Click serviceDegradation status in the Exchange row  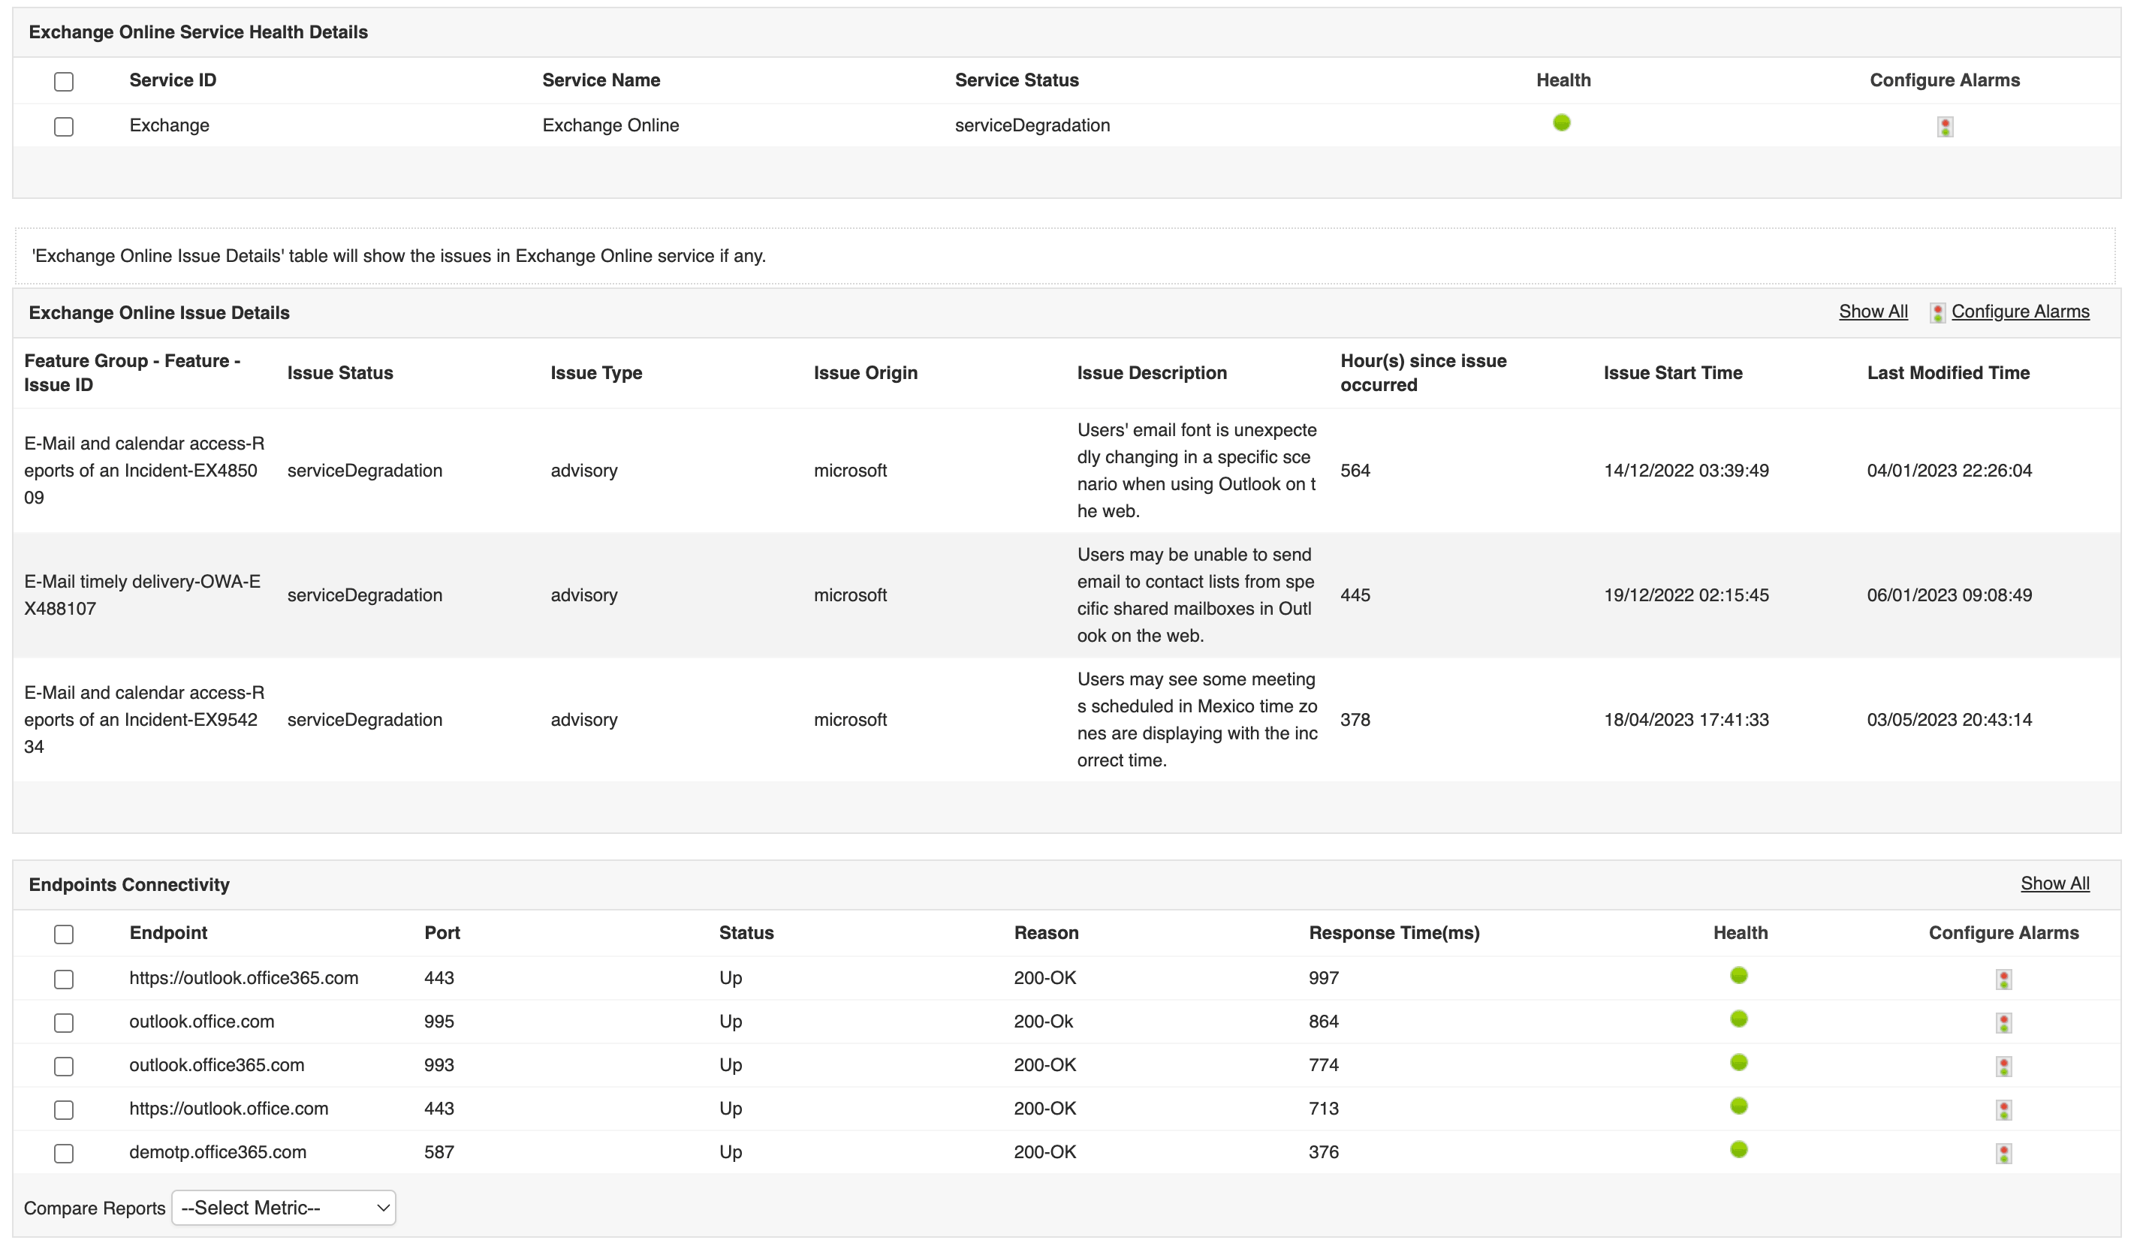1032,126
